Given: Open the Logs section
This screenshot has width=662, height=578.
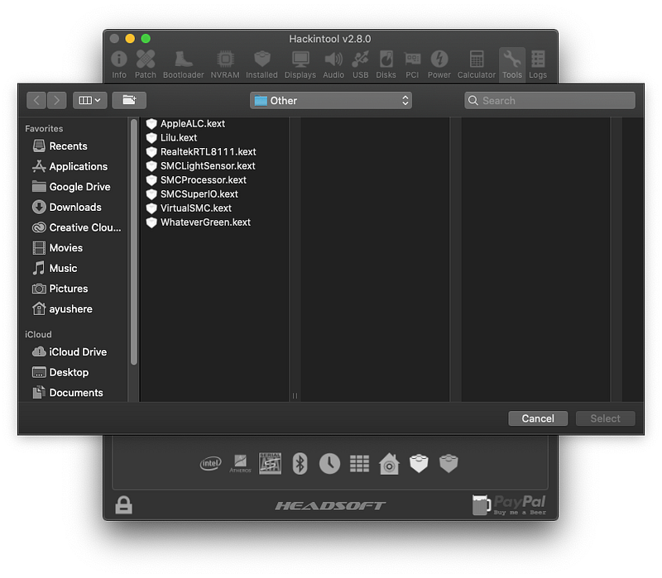Looking at the screenshot, I should (x=538, y=64).
